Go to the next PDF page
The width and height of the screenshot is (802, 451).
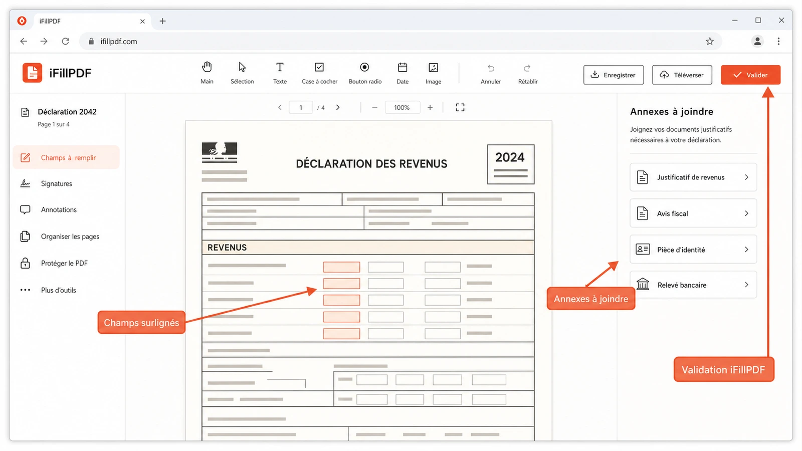pos(338,107)
